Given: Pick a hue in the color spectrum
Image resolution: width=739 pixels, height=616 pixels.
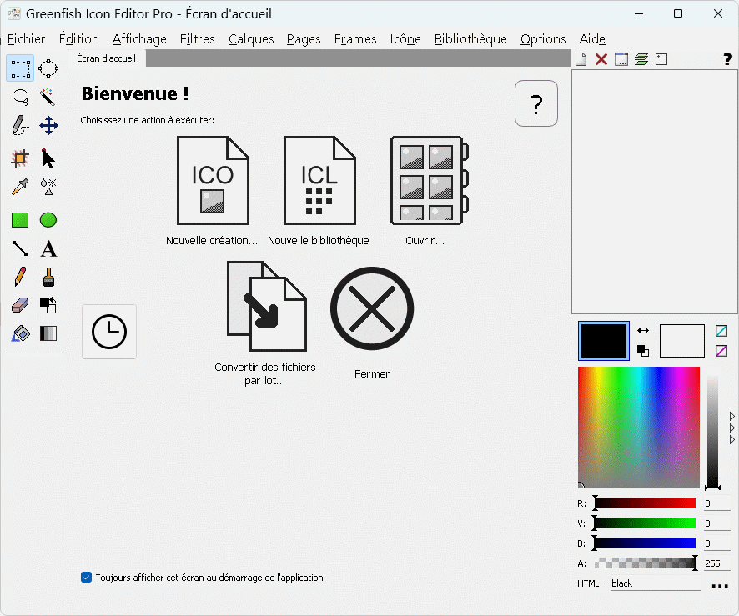Looking at the screenshot, I should (639, 427).
